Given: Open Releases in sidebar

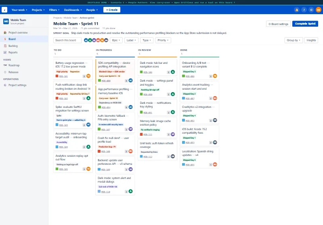Looking at the screenshot, I should click(24, 72).
